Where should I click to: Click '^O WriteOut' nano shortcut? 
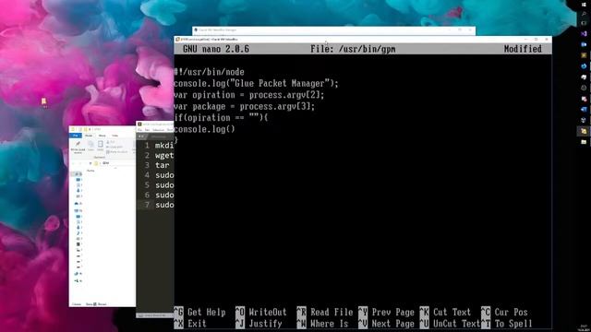(x=261, y=312)
